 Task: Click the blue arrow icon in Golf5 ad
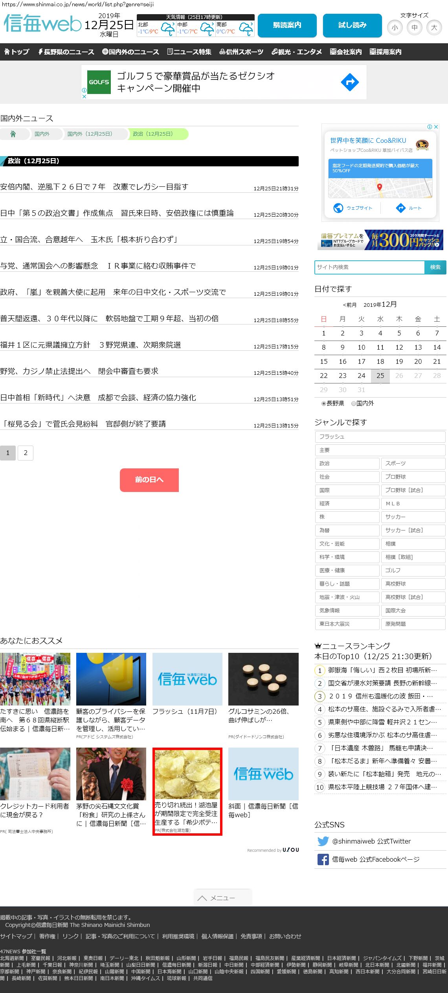point(349,82)
